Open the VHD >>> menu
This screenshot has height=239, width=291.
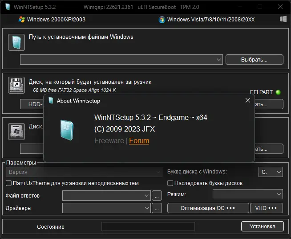click(x=267, y=208)
